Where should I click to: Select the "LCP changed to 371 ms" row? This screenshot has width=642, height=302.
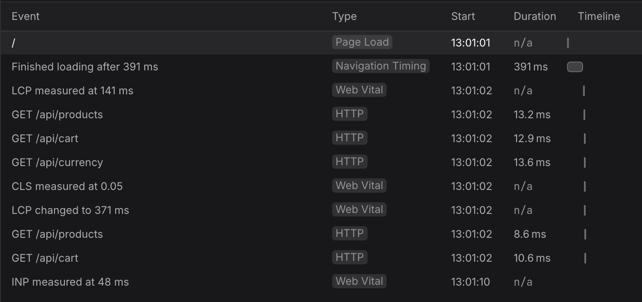321,210
